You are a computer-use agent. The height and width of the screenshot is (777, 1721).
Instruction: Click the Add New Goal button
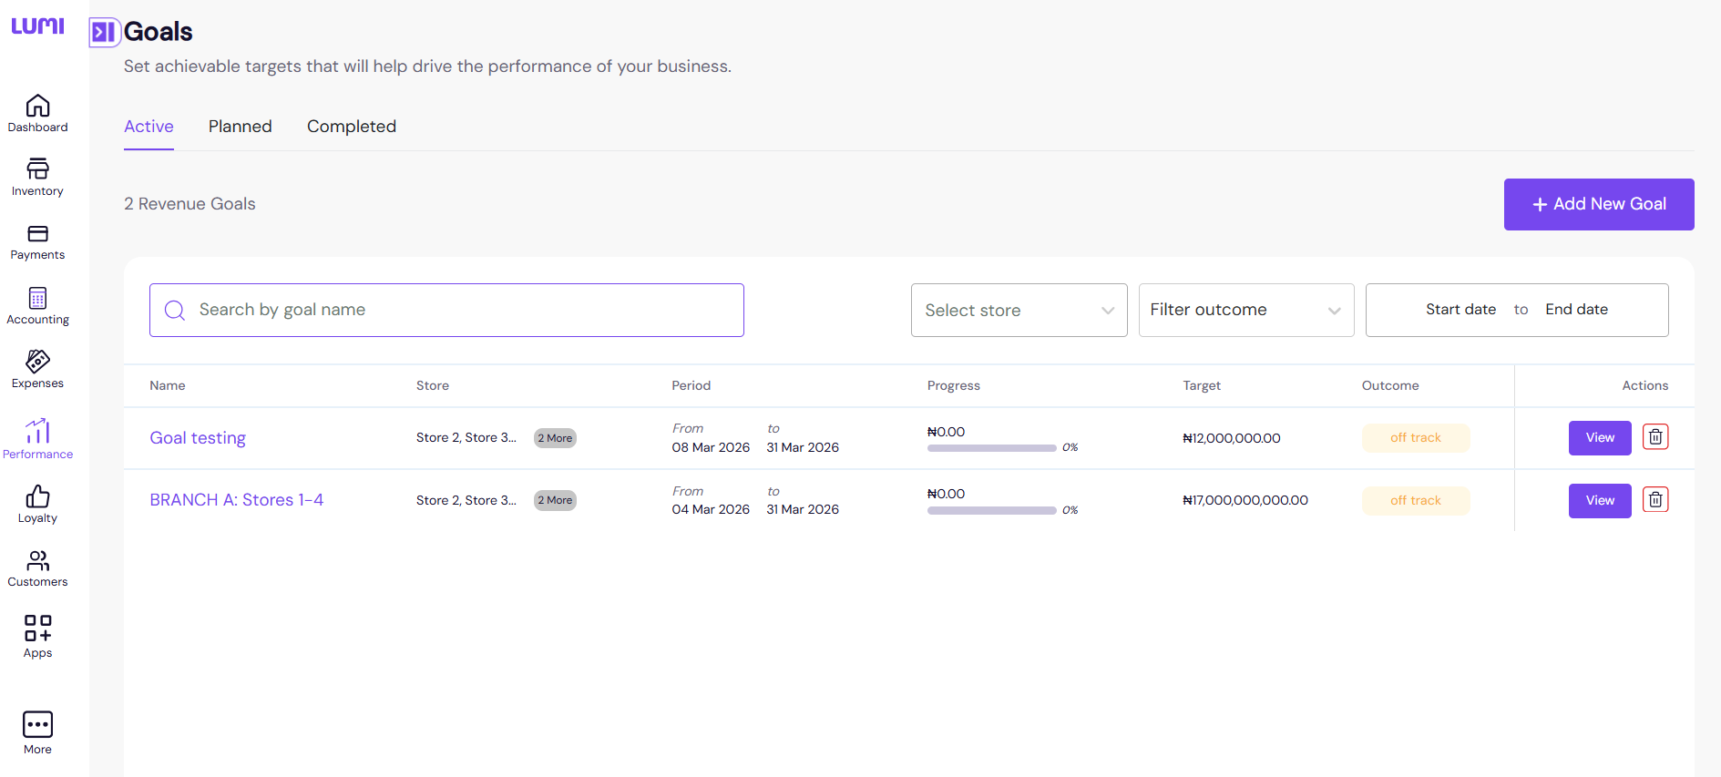1598,204
